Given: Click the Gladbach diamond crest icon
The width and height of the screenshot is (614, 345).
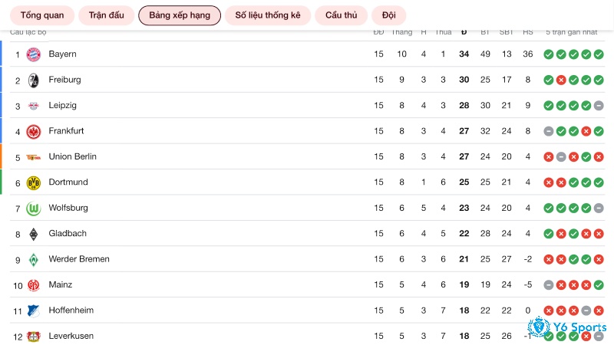Looking at the screenshot, I should [33, 234].
